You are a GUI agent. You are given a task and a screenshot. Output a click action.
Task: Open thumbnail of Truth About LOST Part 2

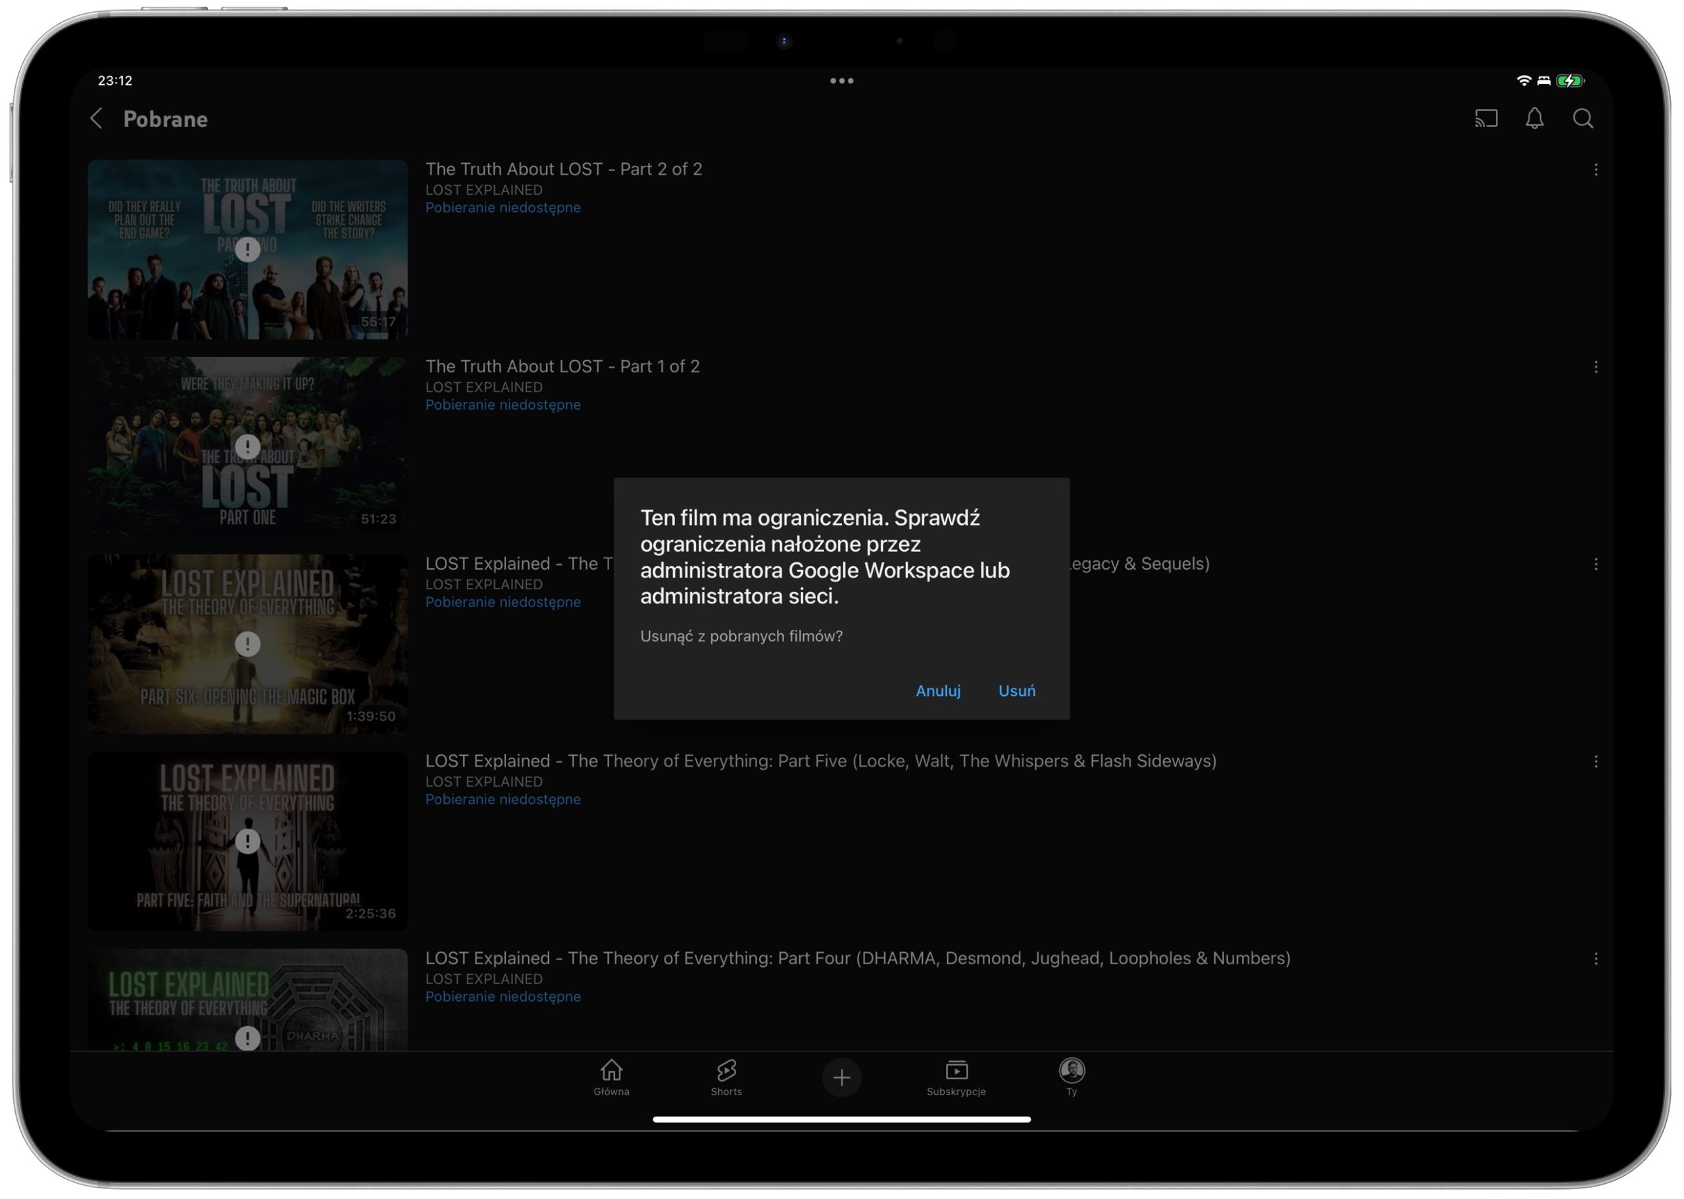(x=247, y=249)
